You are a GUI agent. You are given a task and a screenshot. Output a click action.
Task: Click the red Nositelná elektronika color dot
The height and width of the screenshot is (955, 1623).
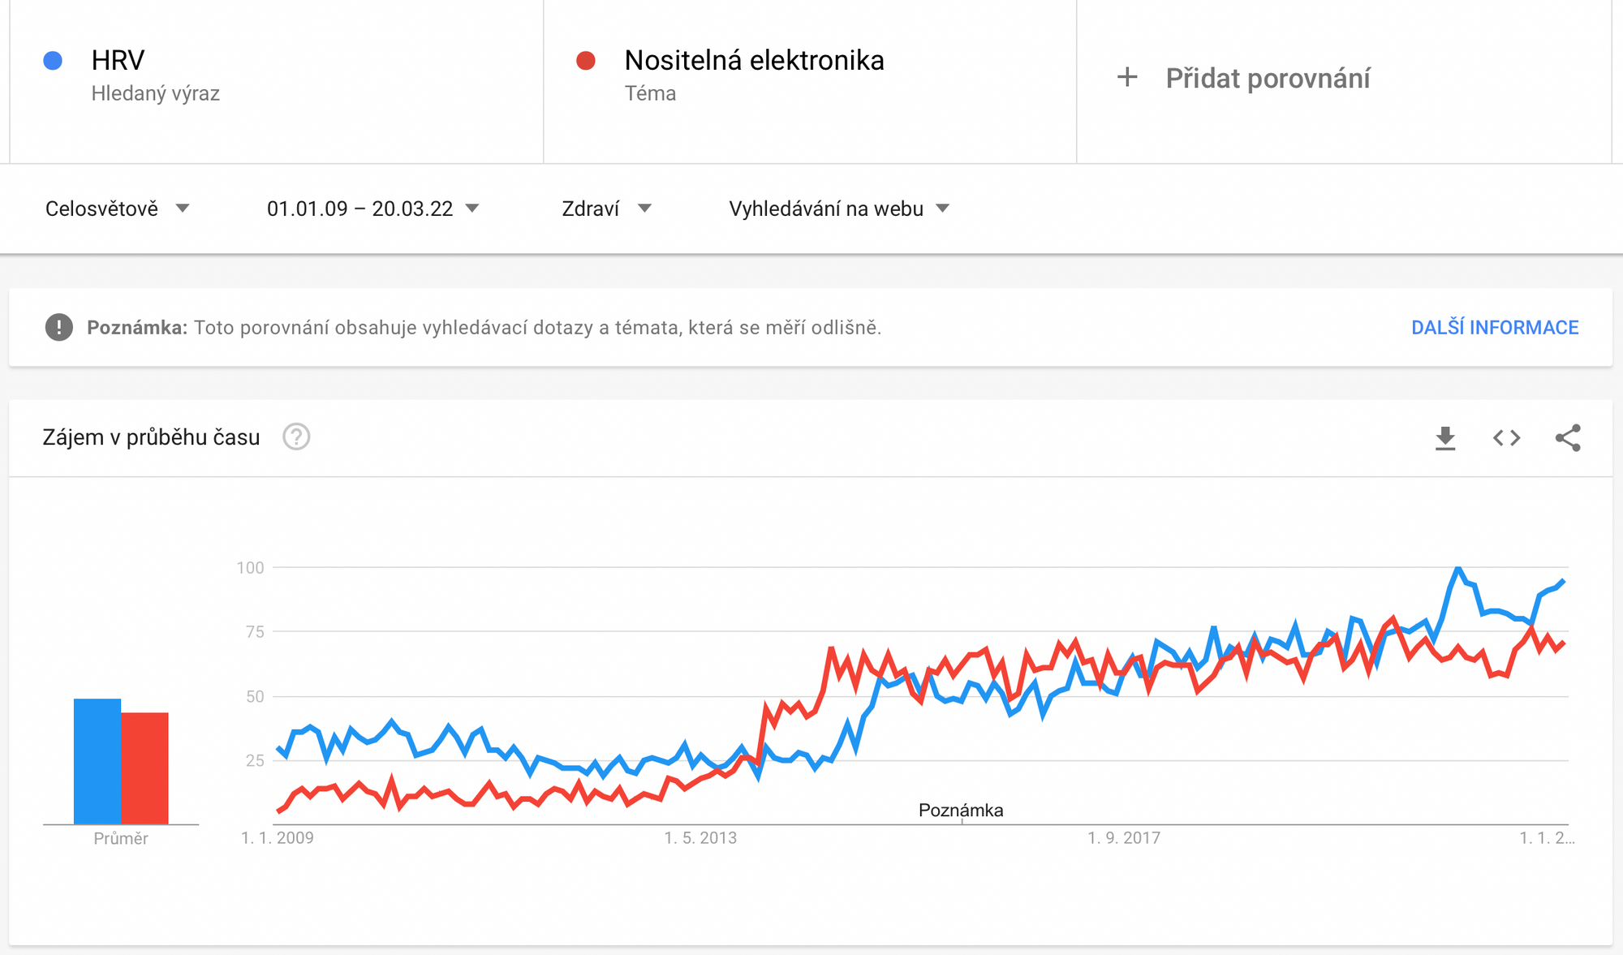(x=586, y=61)
